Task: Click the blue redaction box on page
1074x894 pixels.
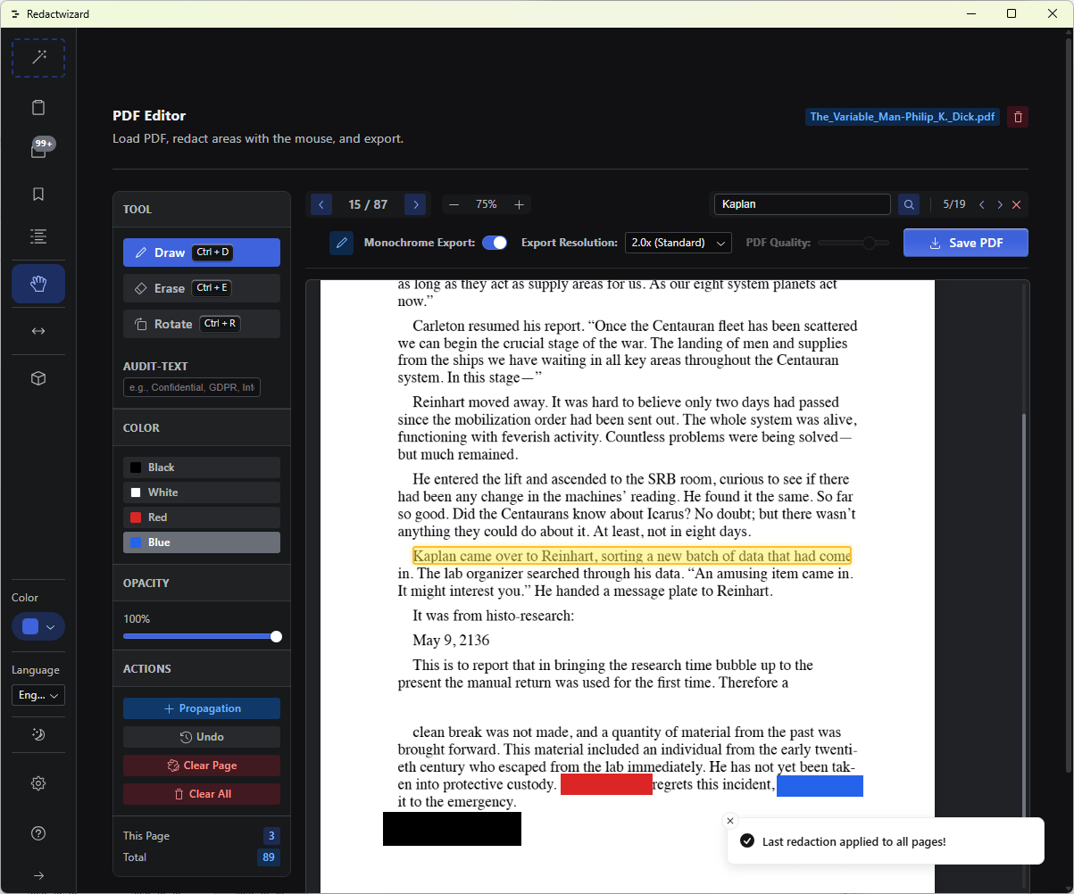Action: coord(820,786)
